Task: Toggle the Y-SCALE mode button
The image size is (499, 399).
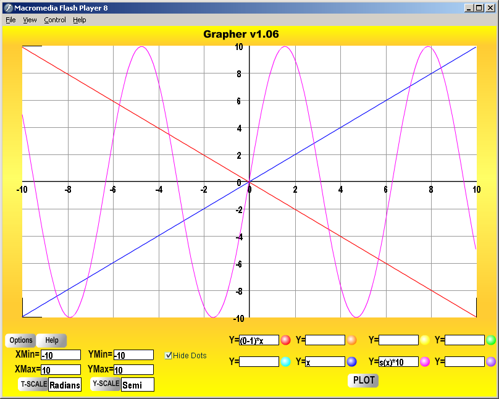Action: click(x=106, y=384)
